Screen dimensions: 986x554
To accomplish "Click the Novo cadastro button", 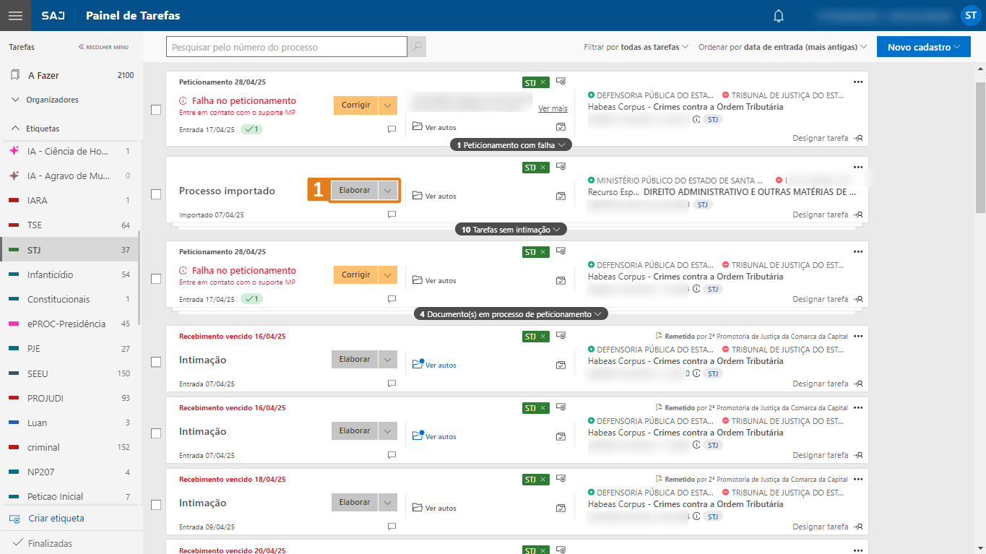I will (x=923, y=47).
